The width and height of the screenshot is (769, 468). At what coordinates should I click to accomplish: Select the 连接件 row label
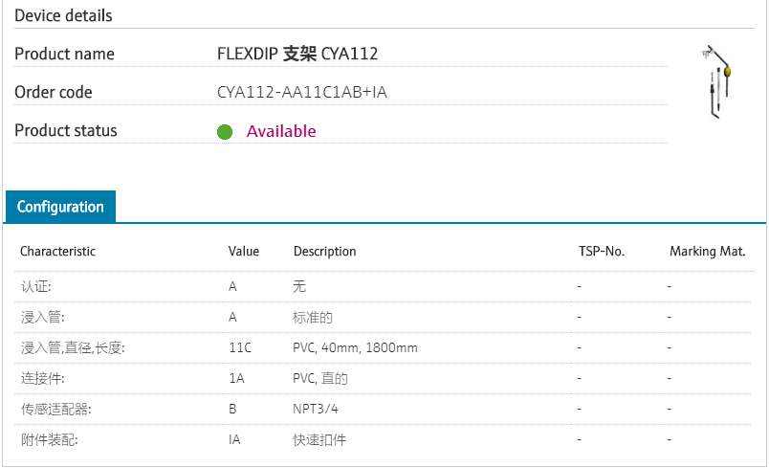point(43,378)
